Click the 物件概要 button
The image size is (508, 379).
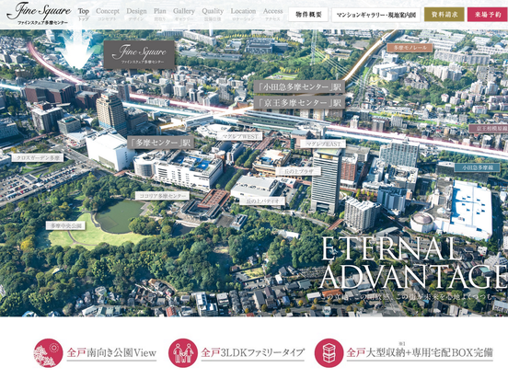pyautogui.click(x=308, y=15)
